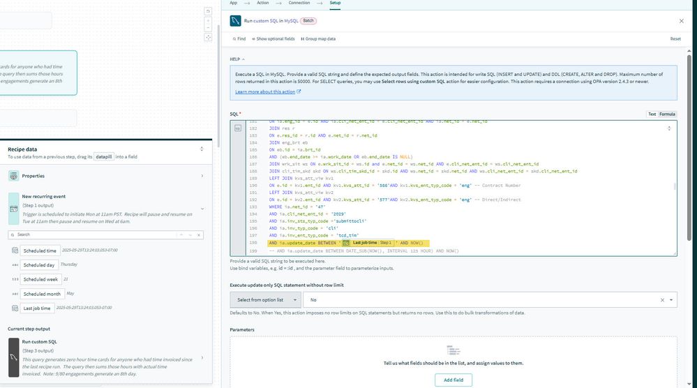Go to the Connection step tab
697x388 pixels.
click(x=299, y=3)
